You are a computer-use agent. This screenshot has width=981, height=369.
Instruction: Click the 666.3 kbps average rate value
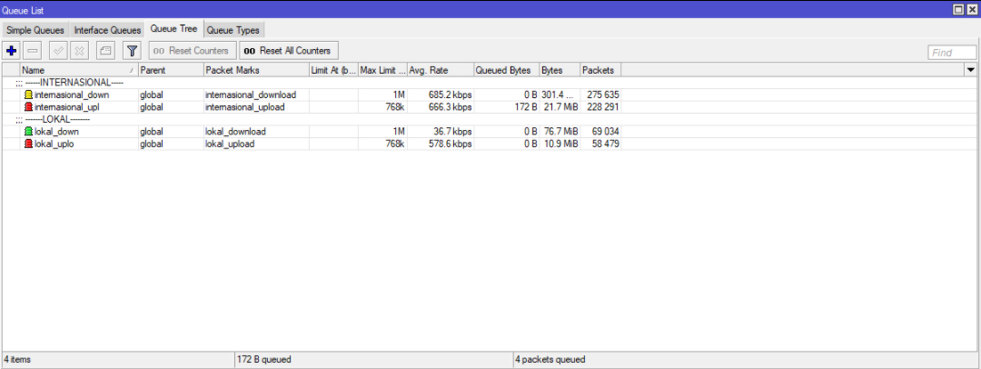coord(449,107)
